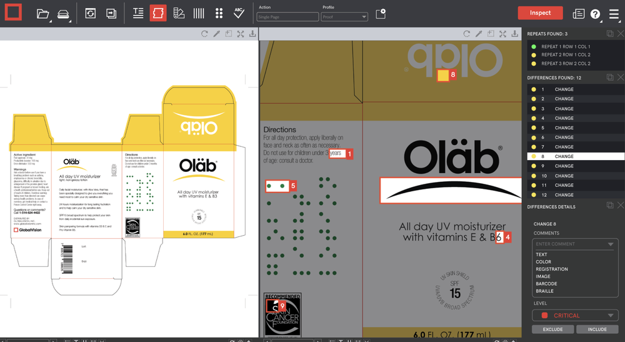Select difference 9 Change row
The width and height of the screenshot is (625, 342).
click(x=576, y=166)
